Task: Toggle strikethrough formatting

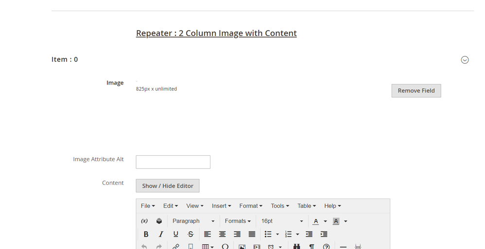Action: coord(191,234)
